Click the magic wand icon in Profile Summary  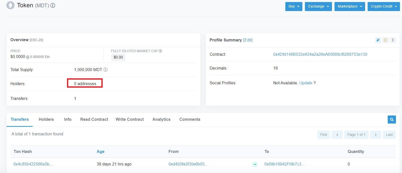coord(378,40)
